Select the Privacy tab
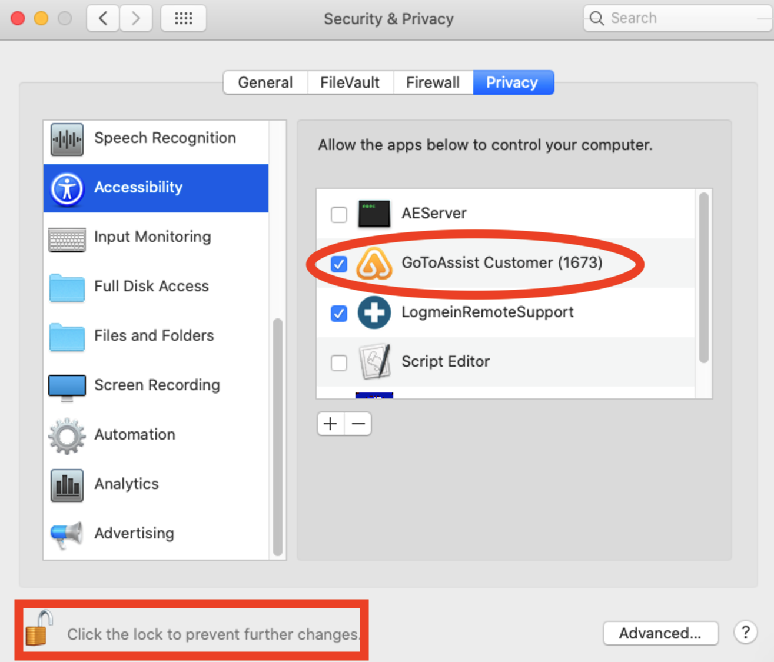Image resolution: width=774 pixels, height=662 pixels. 513,82
